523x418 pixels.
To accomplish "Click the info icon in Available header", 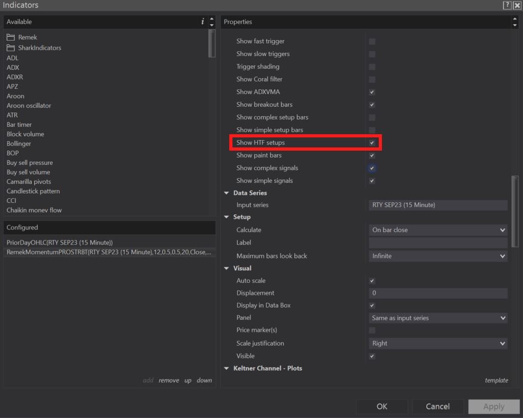I will coord(202,22).
